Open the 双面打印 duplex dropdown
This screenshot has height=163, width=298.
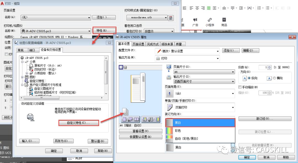point(200,107)
